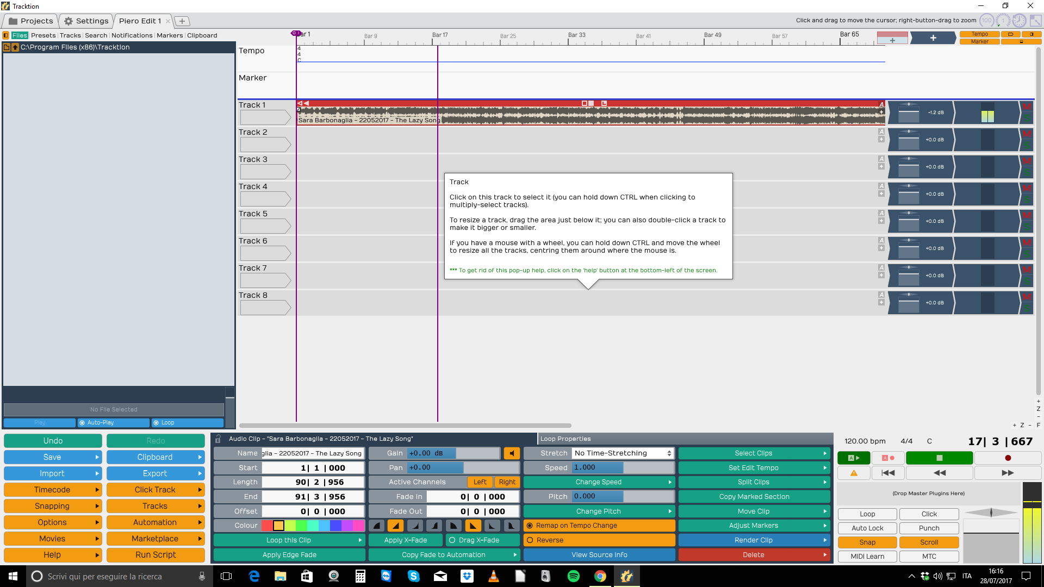Click the clip Gain slider
Viewport: 1044px width, 587px height.
[453, 453]
